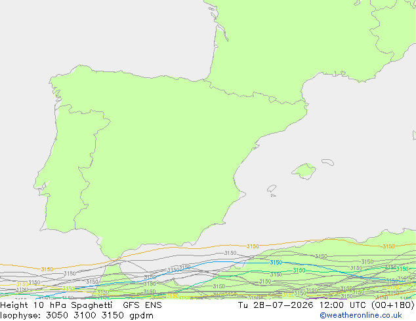Click Mallorca island on the map

(x=304, y=171)
